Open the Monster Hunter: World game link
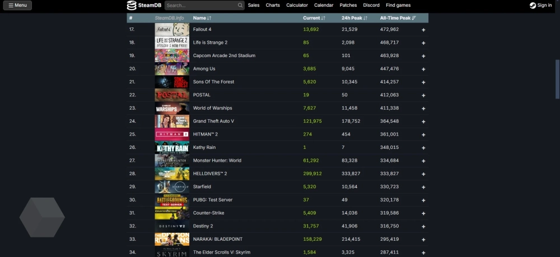The image size is (560, 257). pyautogui.click(x=217, y=161)
